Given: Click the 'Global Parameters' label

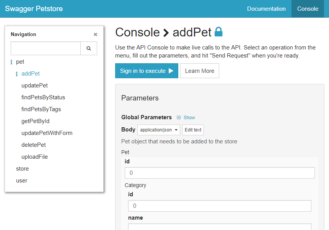Looking at the screenshot, I should coord(147,117).
